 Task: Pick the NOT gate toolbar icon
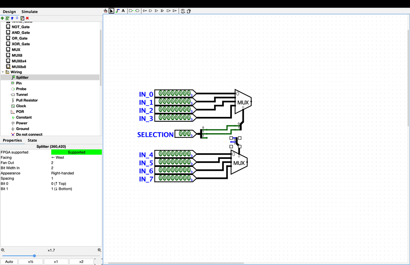[145, 11]
